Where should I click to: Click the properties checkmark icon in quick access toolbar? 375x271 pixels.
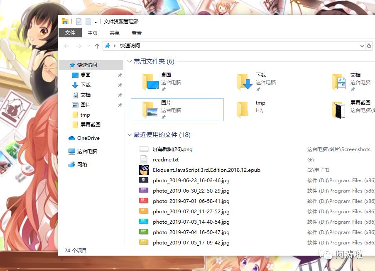(78, 22)
